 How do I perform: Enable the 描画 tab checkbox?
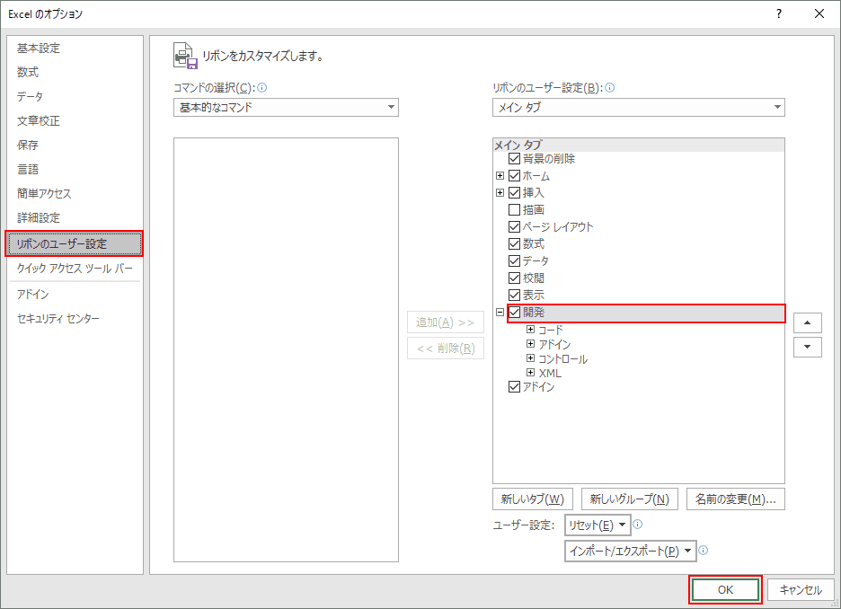[514, 209]
